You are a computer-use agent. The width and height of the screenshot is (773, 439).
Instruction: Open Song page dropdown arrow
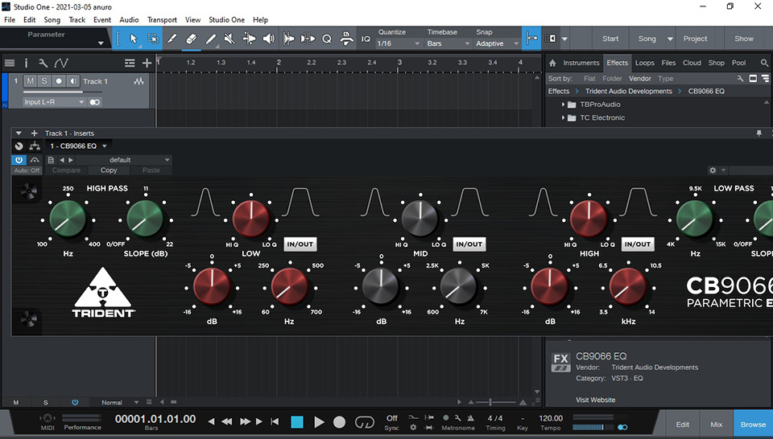coord(670,39)
